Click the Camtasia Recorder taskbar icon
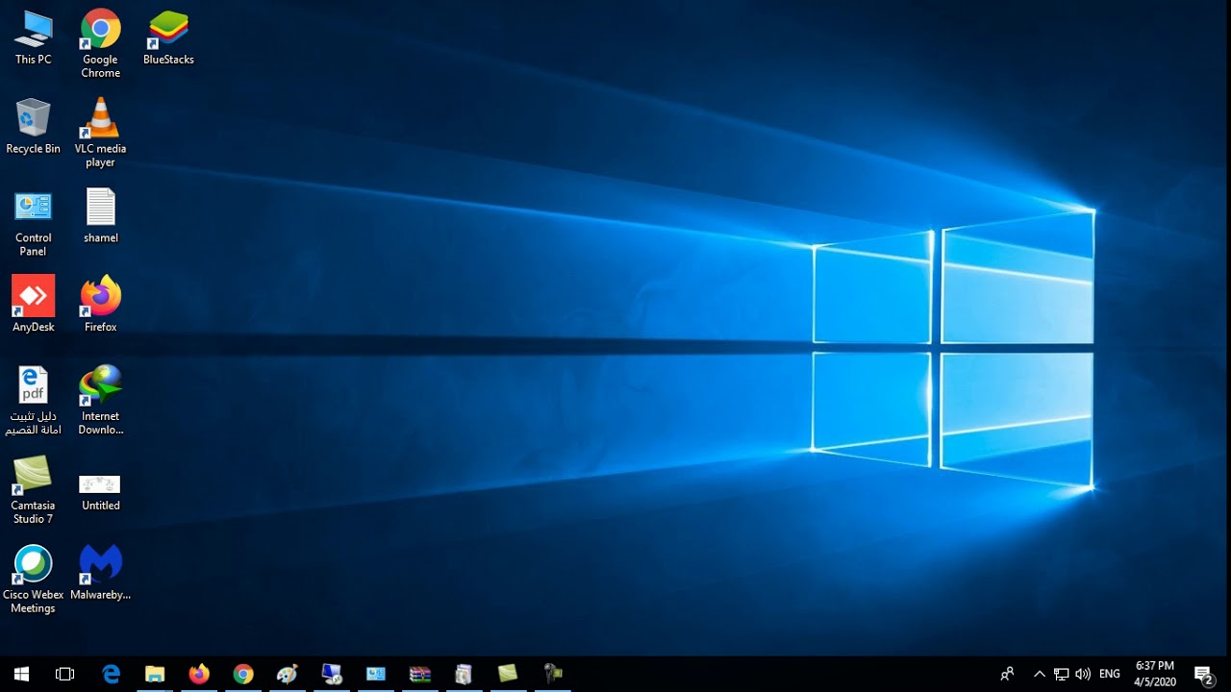The height and width of the screenshot is (692, 1231). point(552,674)
